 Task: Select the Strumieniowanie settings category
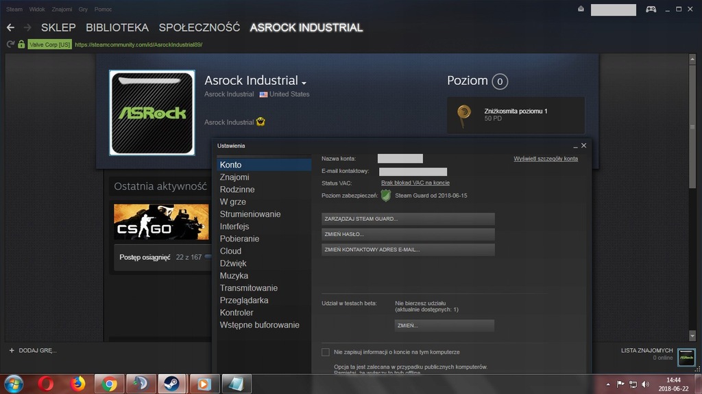point(264,214)
